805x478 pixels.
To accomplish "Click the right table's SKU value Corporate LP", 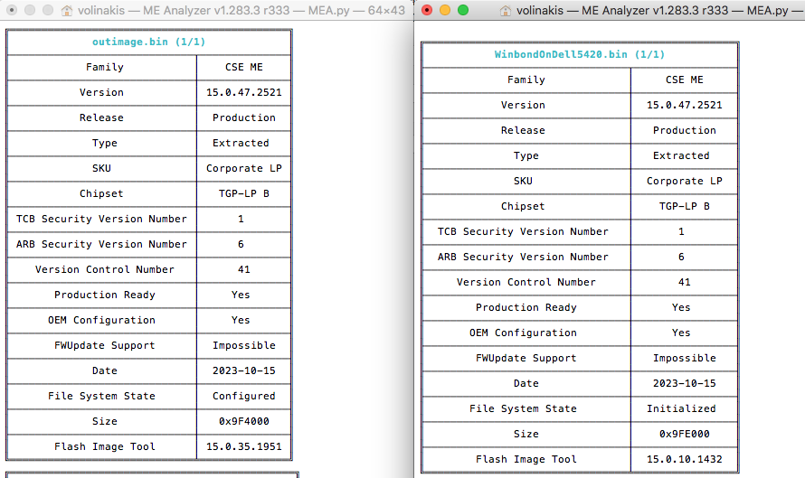I will pyautogui.click(x=684, y=181).
